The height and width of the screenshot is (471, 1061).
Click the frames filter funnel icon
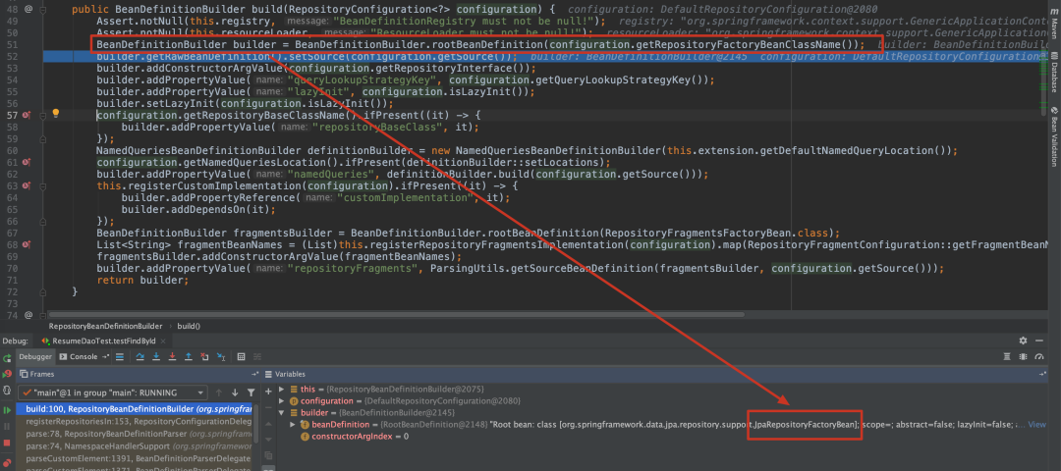pos(251,392)
